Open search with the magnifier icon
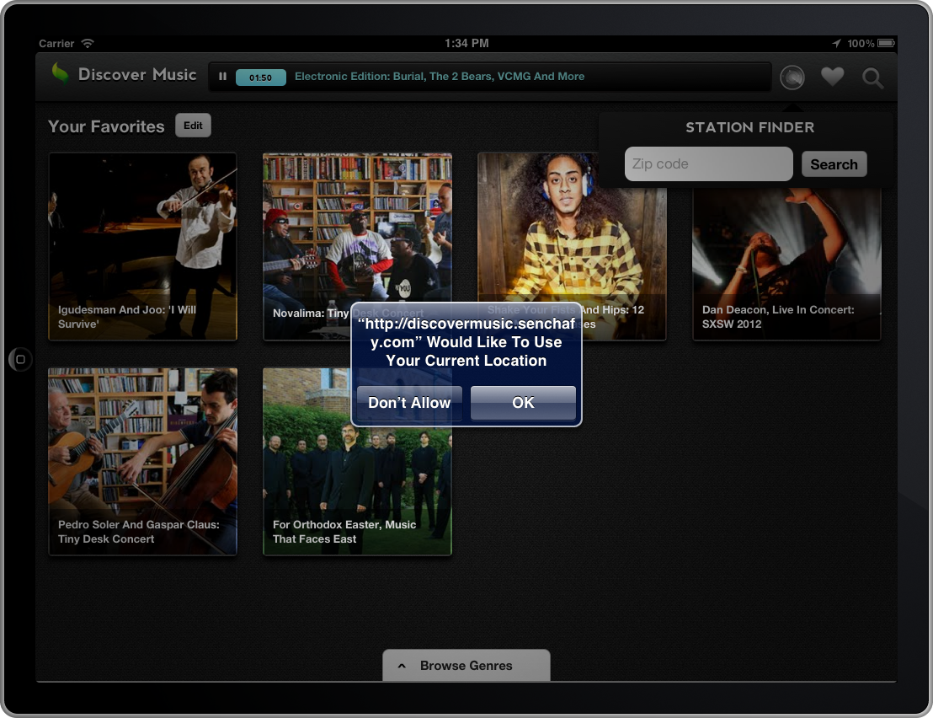Viewport: 933px width, 718px height. coord(872,78)
